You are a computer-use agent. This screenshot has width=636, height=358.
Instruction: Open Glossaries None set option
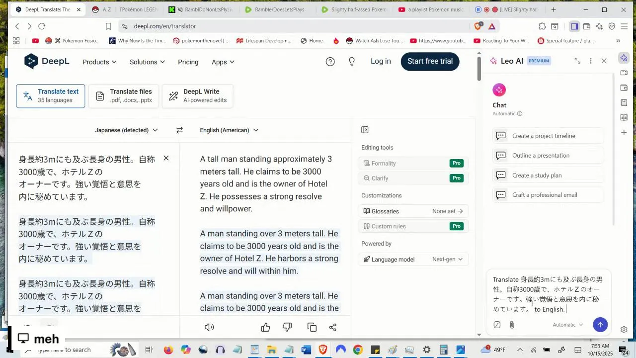pos(413,211)
